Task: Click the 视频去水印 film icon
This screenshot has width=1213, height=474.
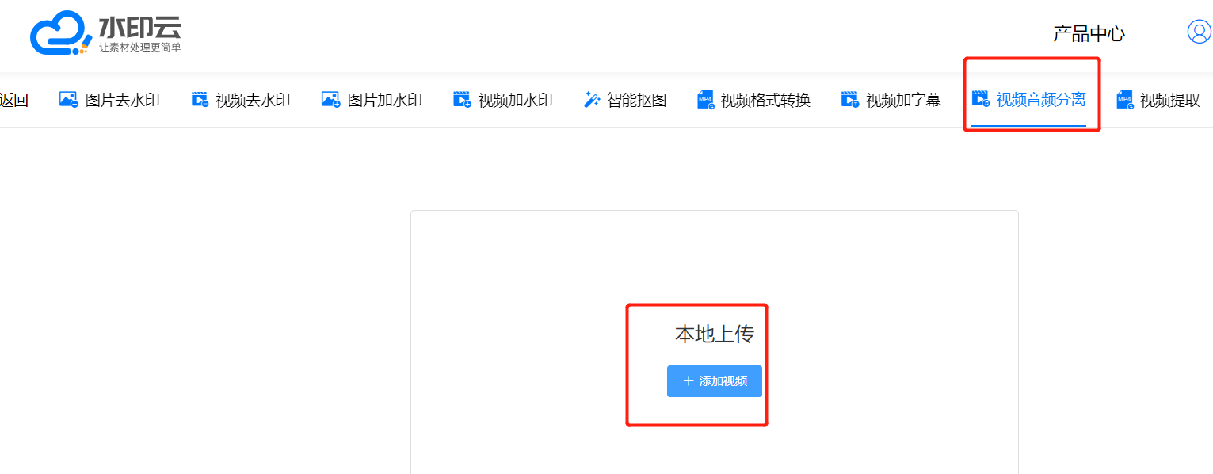Action: [x=200, y=100]
